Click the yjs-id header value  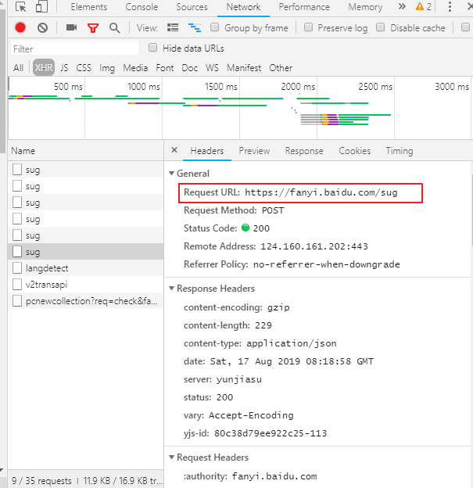point(271,433)
